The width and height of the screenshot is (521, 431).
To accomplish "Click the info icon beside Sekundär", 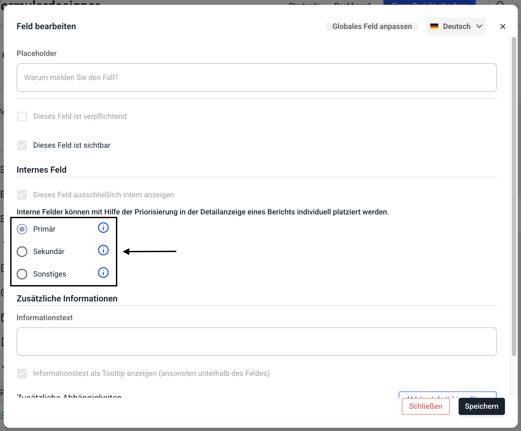I will (103, 250).
